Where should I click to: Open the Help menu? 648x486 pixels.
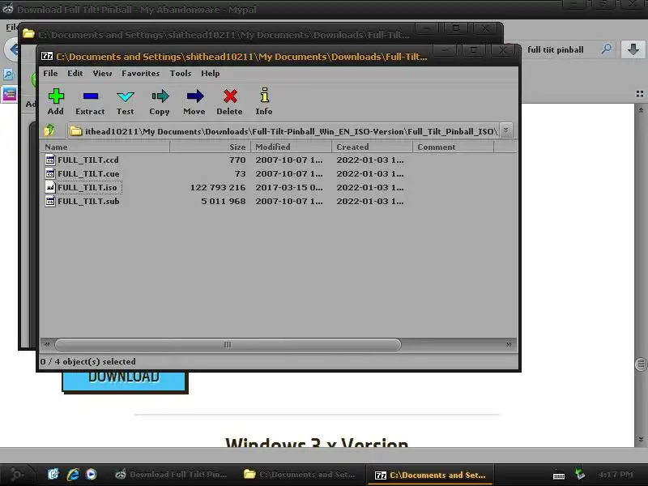[211, 73]
